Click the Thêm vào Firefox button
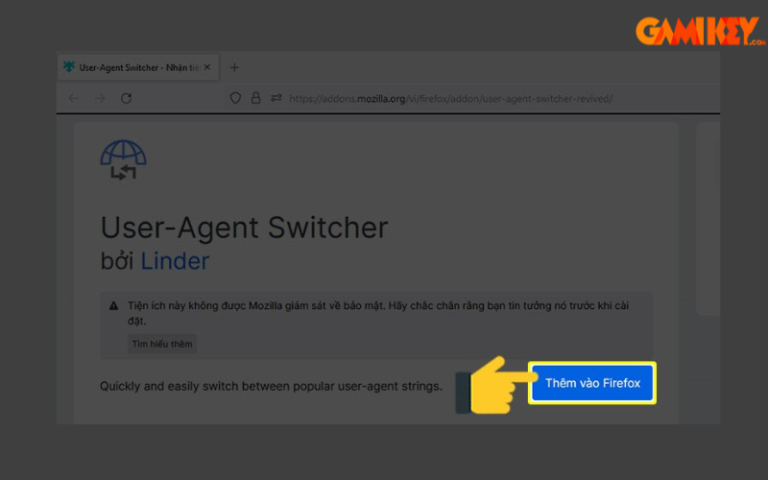This screenshot has width=768, height=480. pyautogui.click(x=592, y=383)
